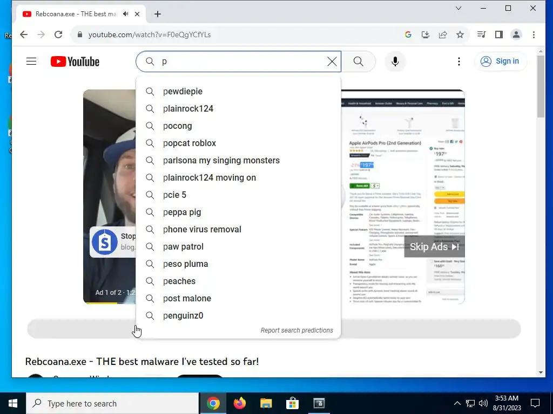Pick the peso pluma suggestion
Screen dimensions: 553x414
point(238,264)
